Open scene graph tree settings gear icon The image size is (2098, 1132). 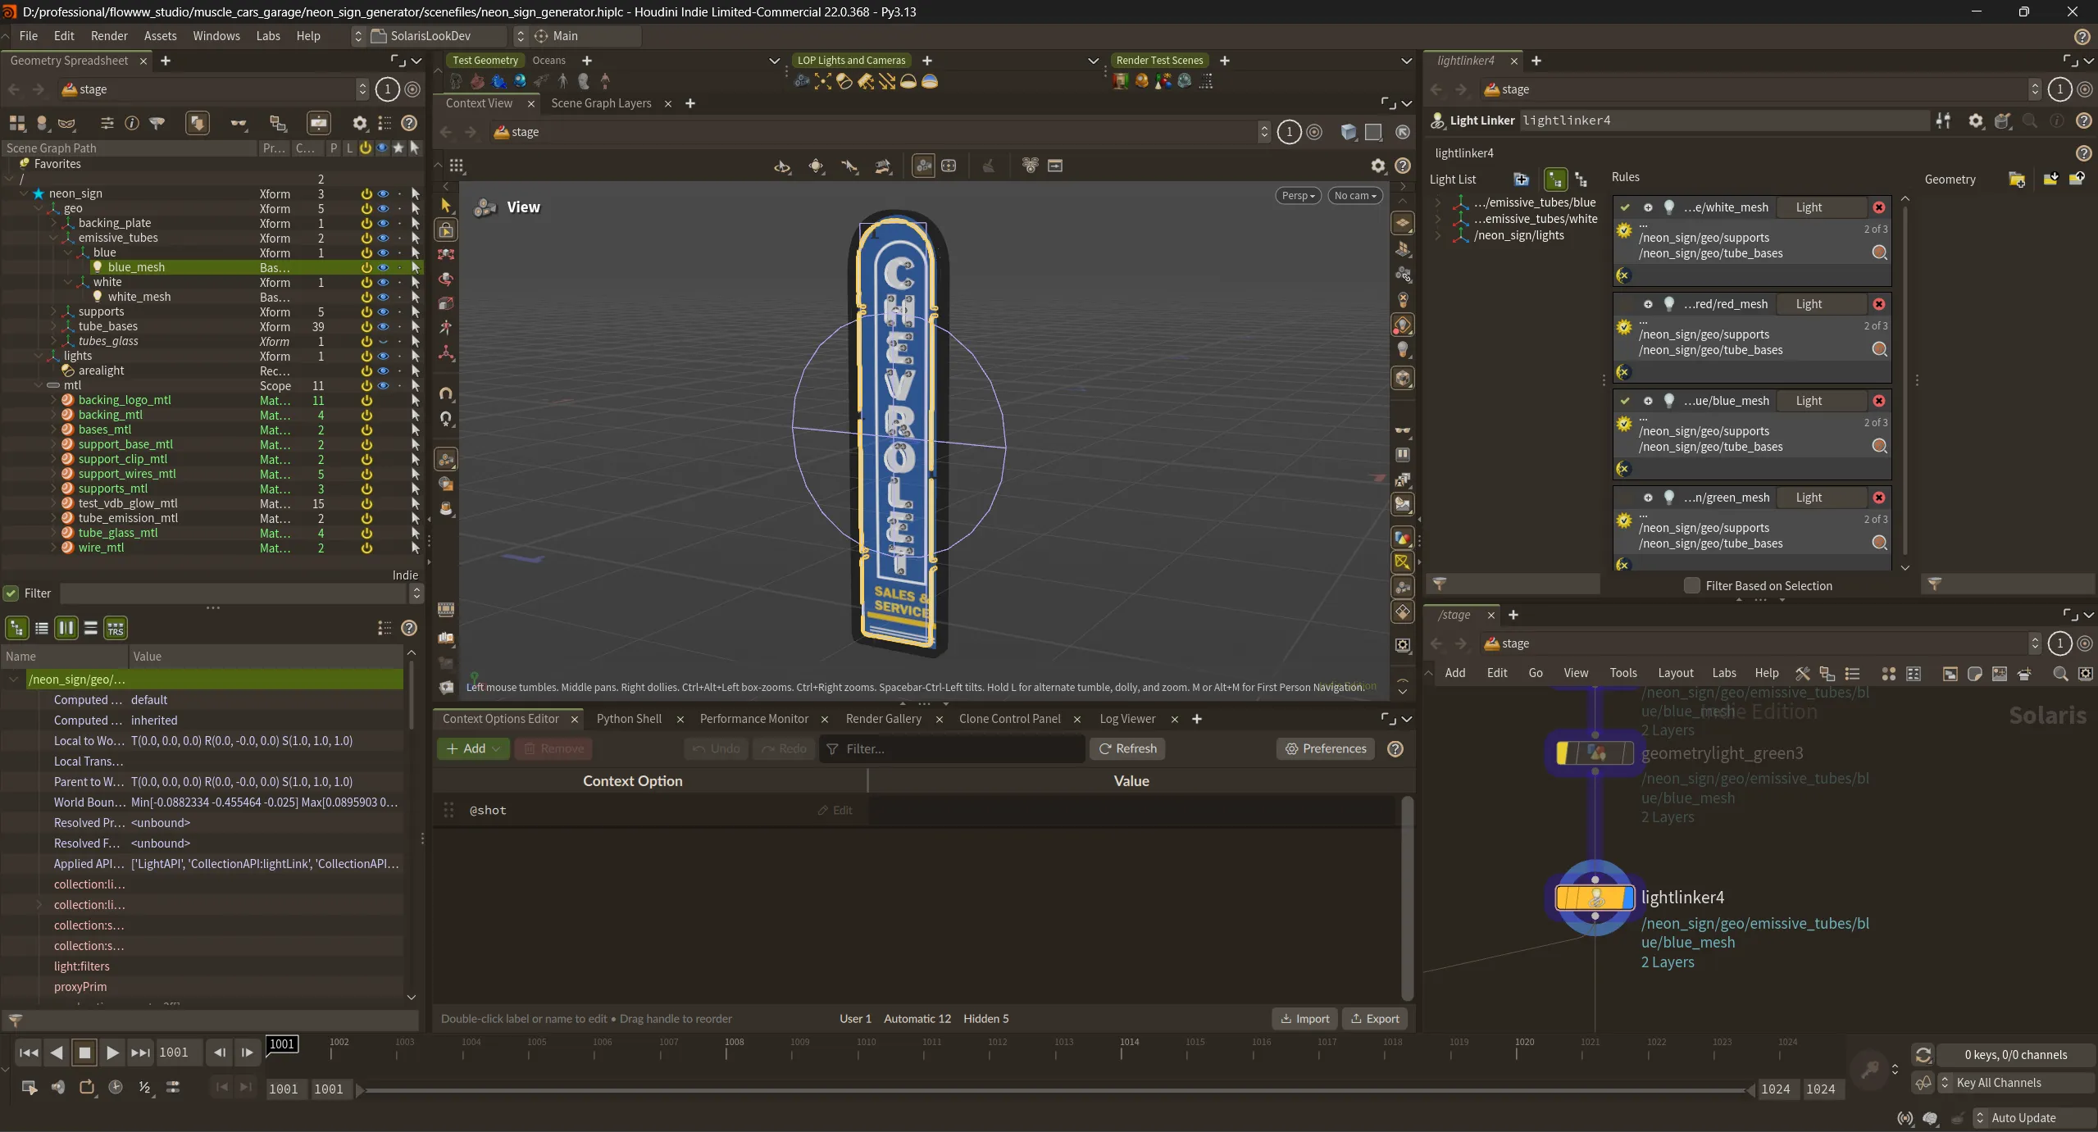359,123
